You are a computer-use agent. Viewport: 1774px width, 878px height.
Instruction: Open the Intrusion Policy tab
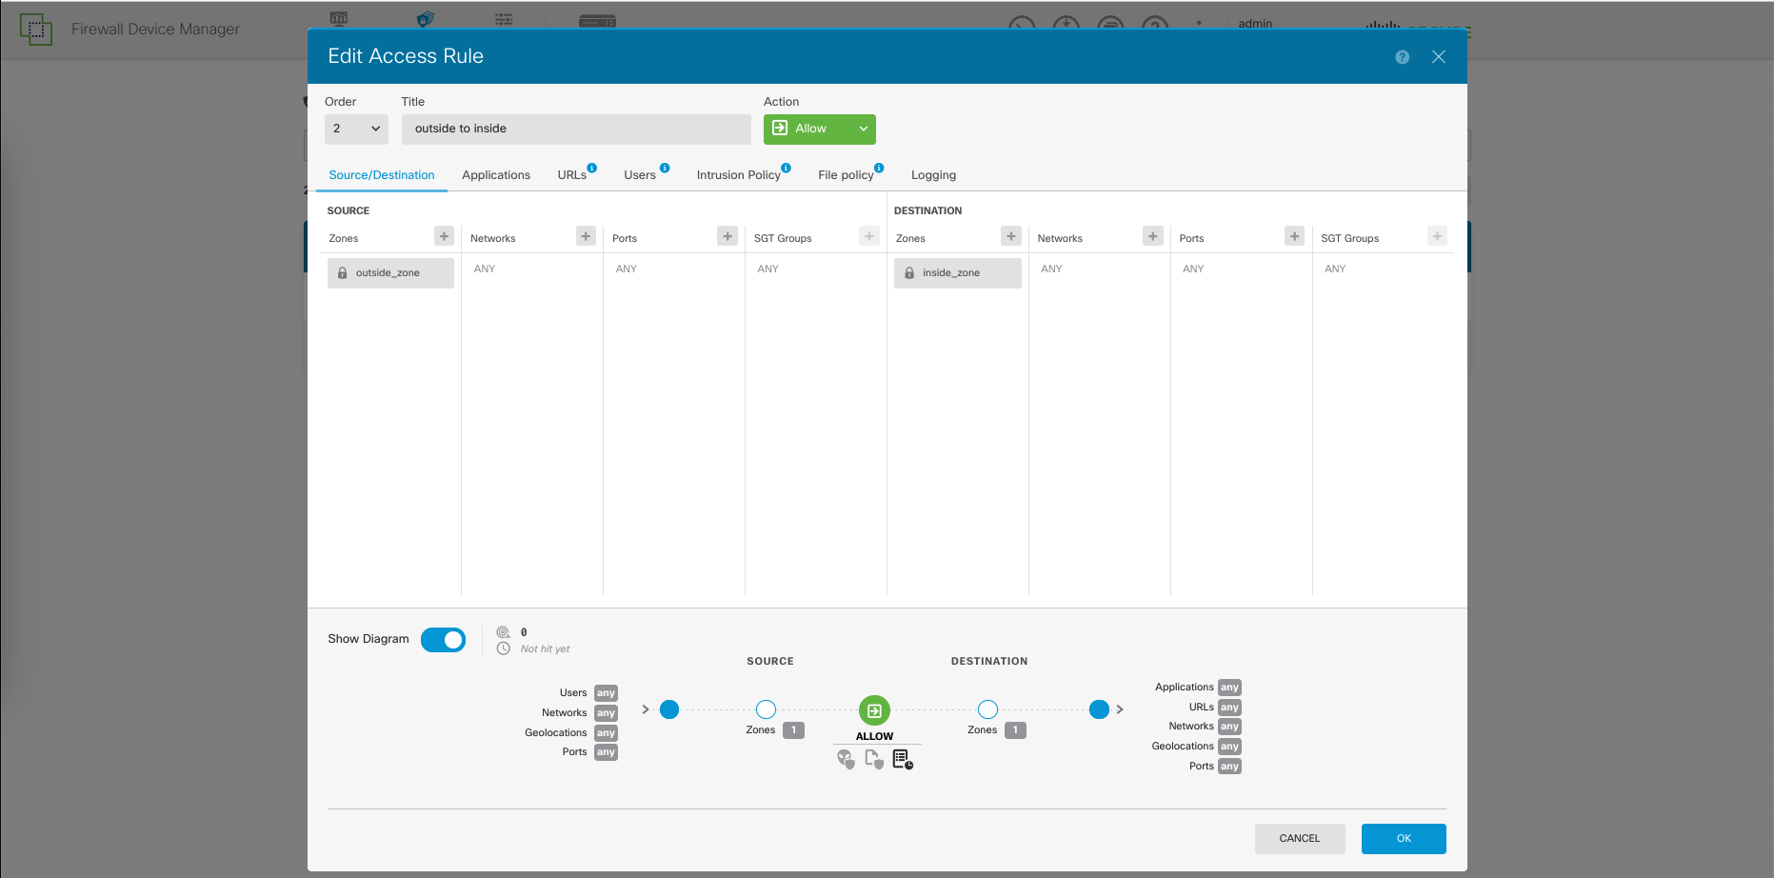(738, 175)
